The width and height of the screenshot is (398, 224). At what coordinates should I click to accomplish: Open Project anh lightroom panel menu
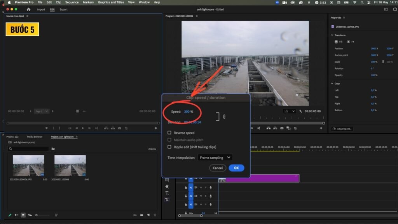coord(77,136)
